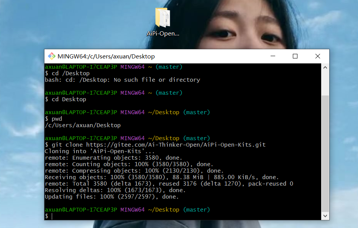The width and height of the screenshot is (358, 228).
Task: Click the git clone gitee URL command
Action: click(x=155, y=145)
